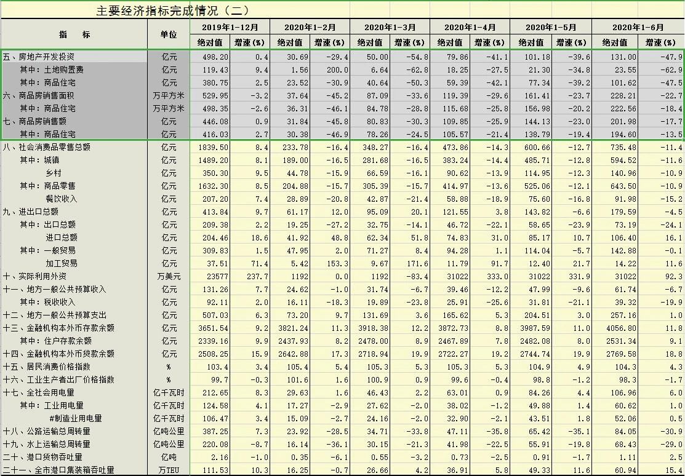Image resolution: width=685 pixels, height=476 pixels.
Task: Click row label 其中：城镇
Action: click(x=39, y=161)
